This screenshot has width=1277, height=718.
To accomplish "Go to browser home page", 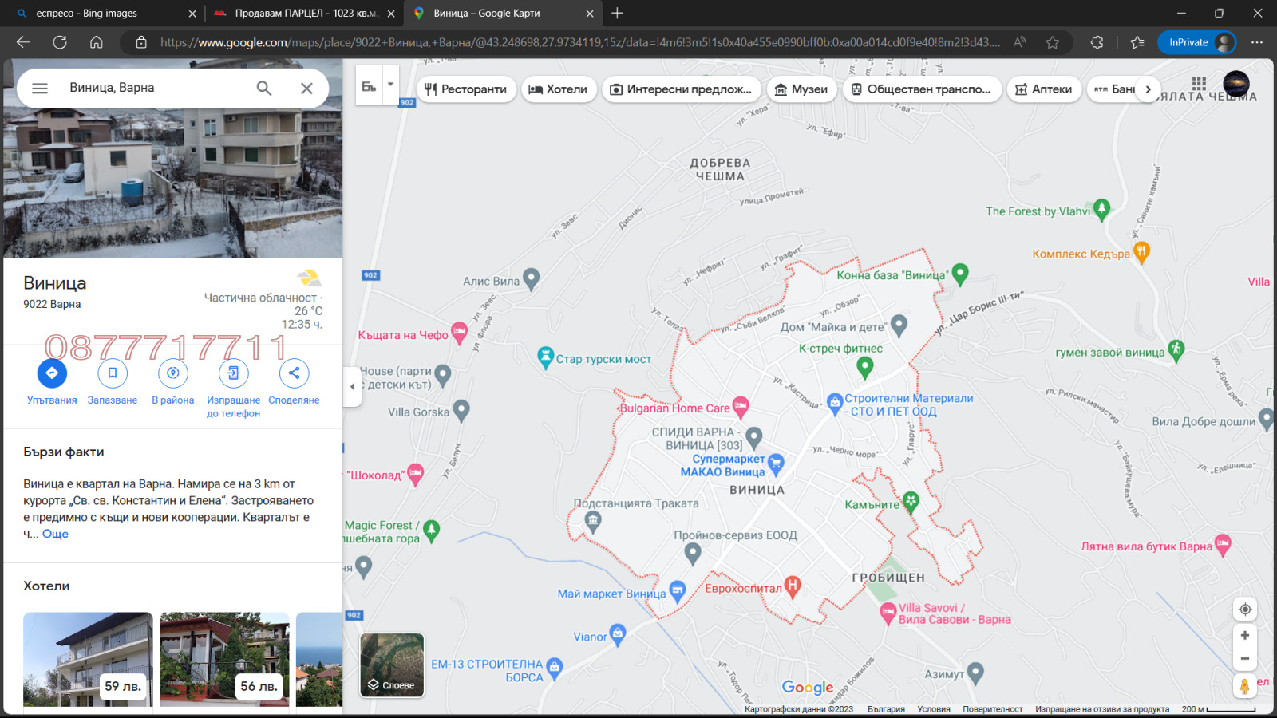I will (97, 42).
